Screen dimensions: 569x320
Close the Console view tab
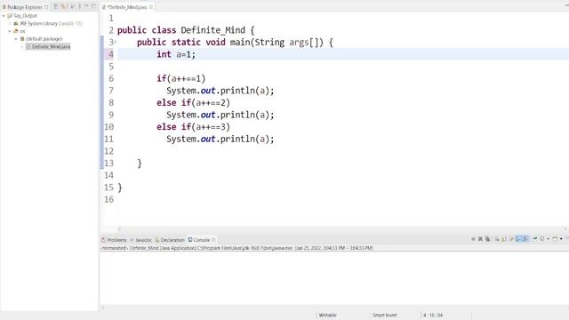213,240
